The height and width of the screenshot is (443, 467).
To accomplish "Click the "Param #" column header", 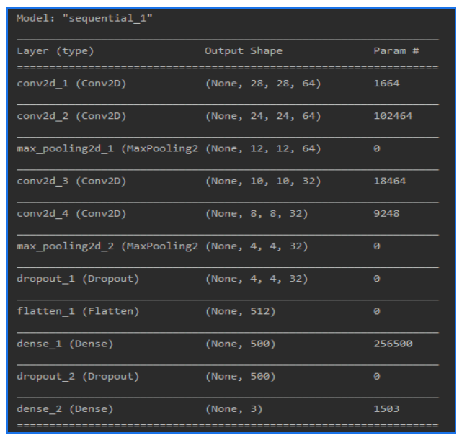I will point(396,51).
